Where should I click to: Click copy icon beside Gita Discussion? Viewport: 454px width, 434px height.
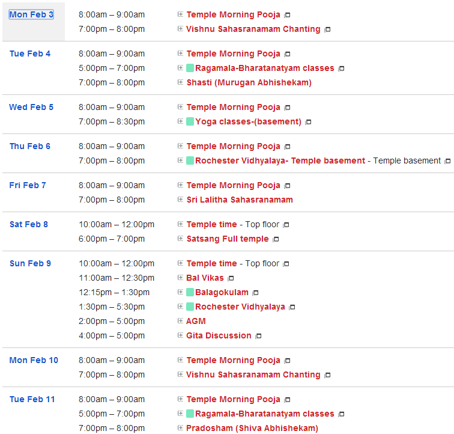[x=258, y=336]
